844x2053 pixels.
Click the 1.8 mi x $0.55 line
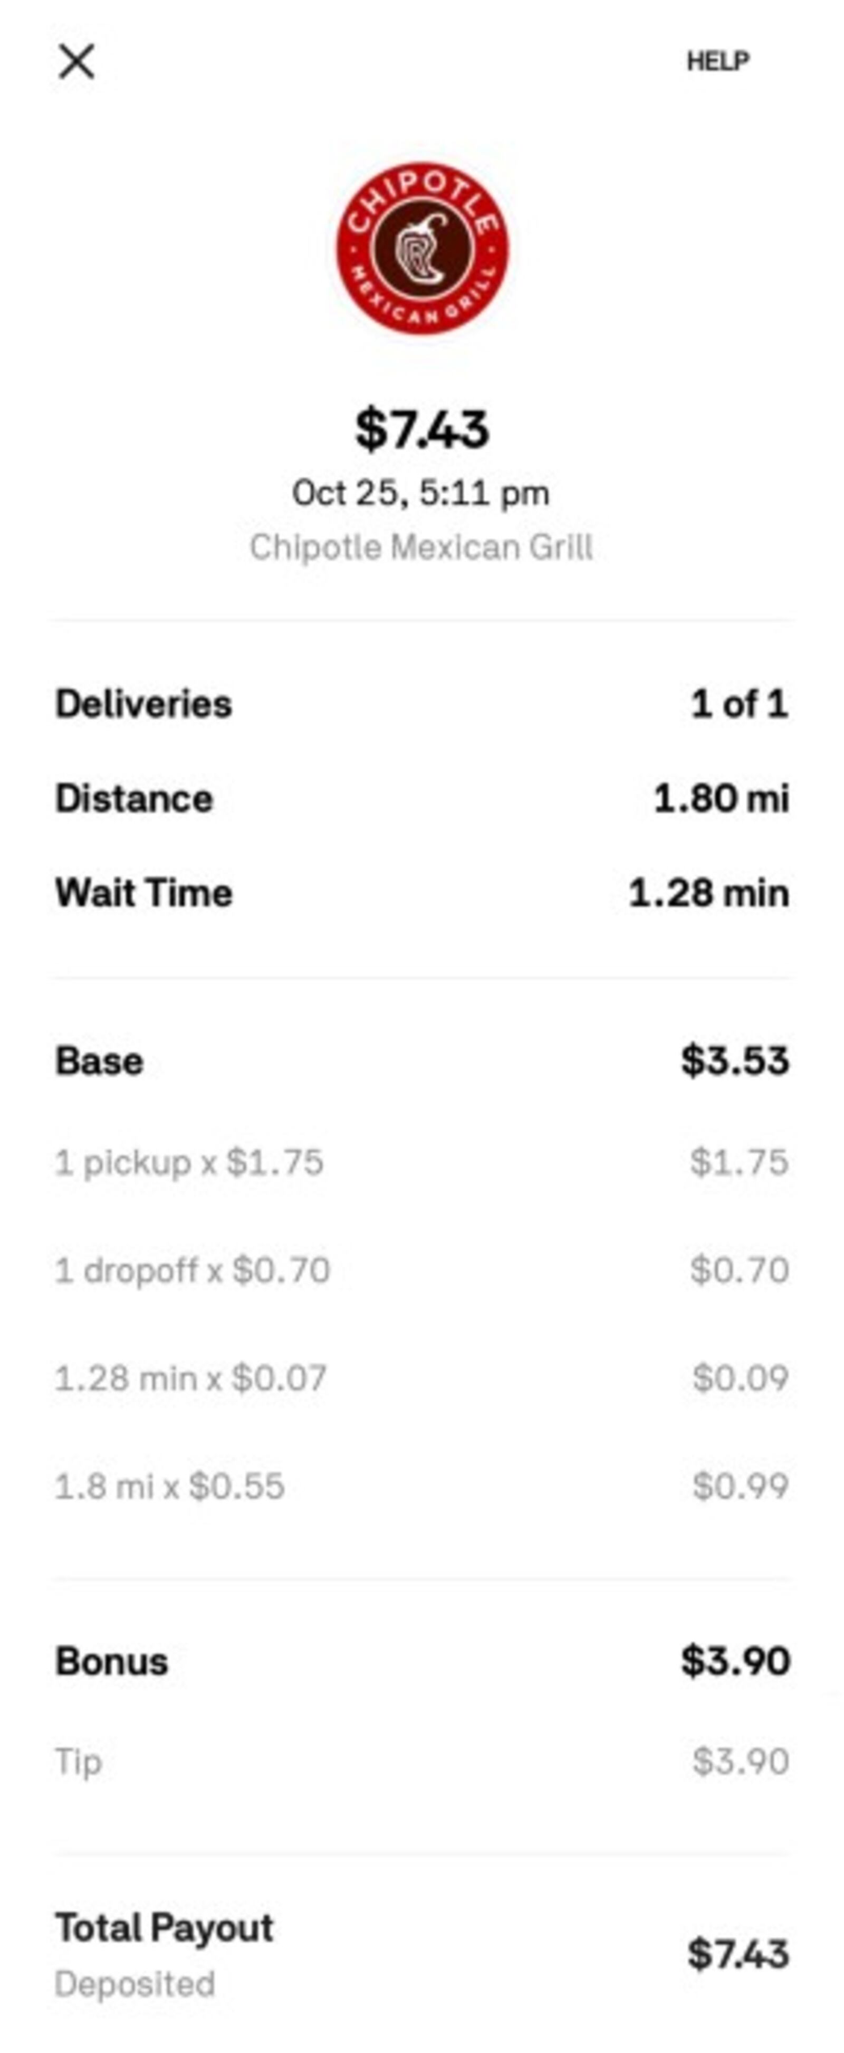(x=422, y=1486)
